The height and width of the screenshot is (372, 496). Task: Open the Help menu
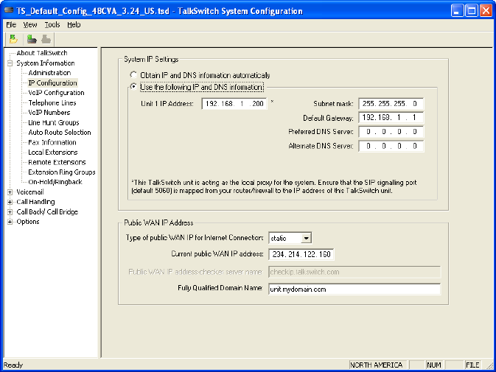(x=74, y=24)
